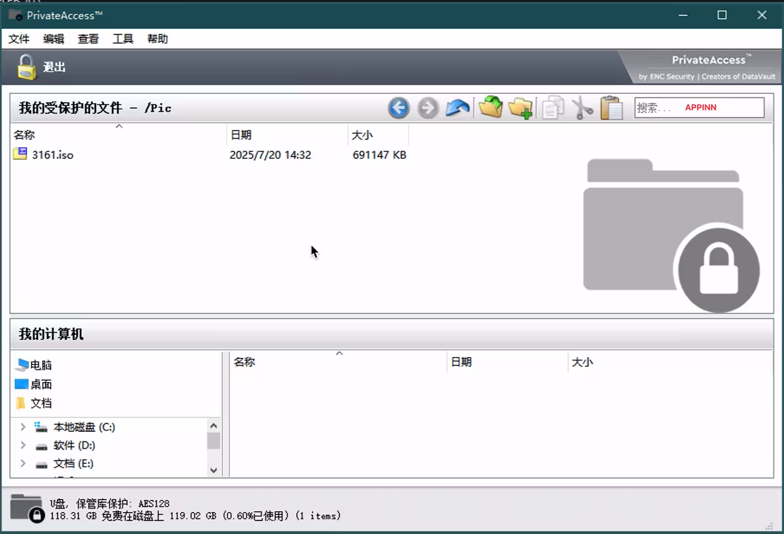
Task: Click status text 保管库保护: AES128
Action: coord(123,503)
